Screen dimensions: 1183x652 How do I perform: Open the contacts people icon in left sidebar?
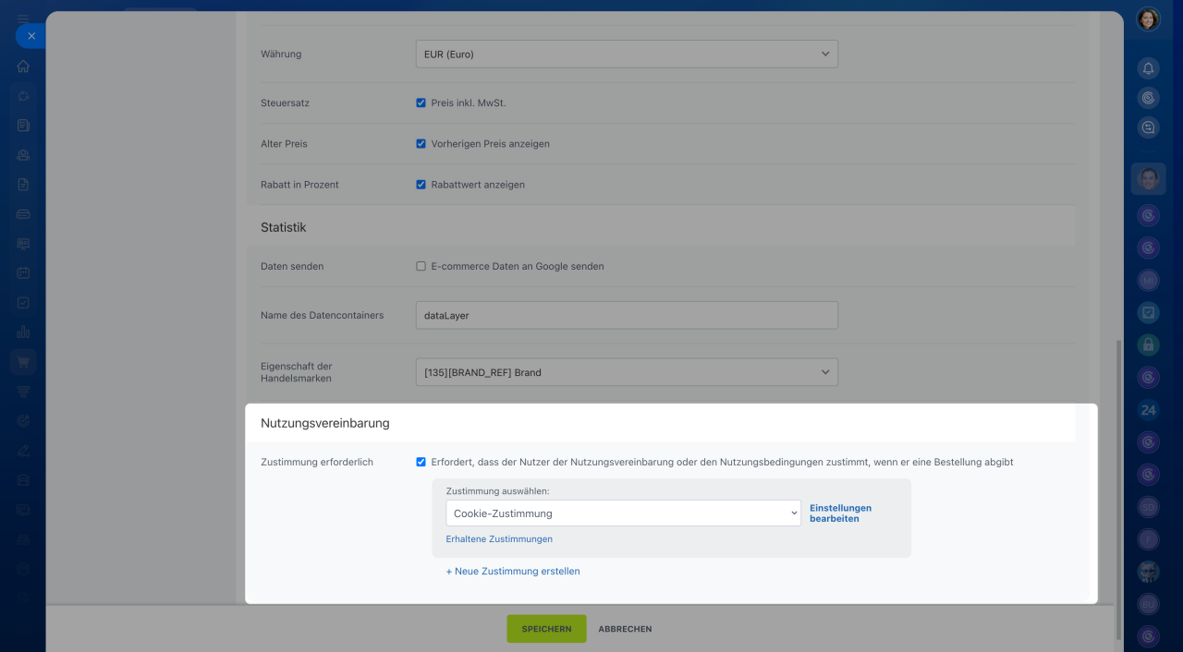[x=23, y=155]
